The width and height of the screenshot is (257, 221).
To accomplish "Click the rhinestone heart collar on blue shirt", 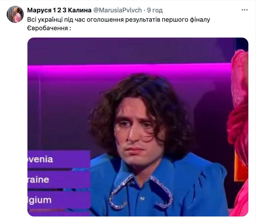I will pos(141,192).
